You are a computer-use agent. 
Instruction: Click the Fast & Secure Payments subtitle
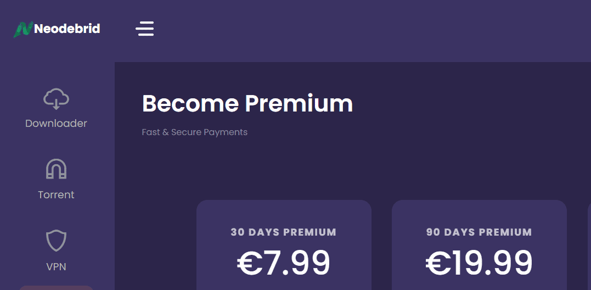coord(194,132)
